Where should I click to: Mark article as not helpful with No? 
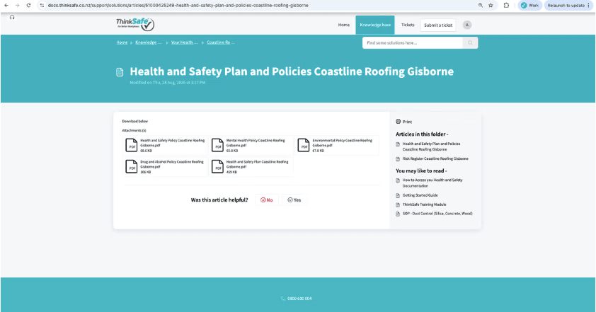pyautogui.click(x=267, y=200)
